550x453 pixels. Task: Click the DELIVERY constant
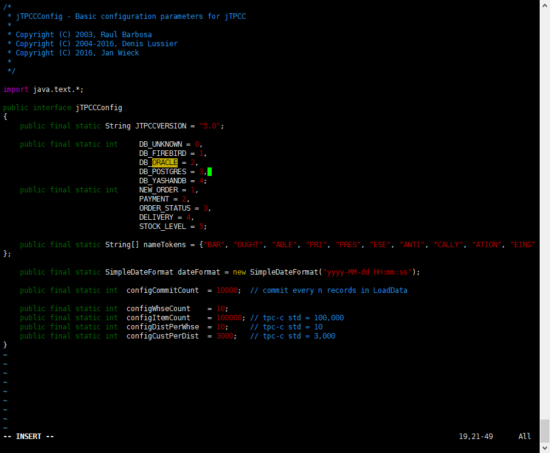(x=156, y=217)
